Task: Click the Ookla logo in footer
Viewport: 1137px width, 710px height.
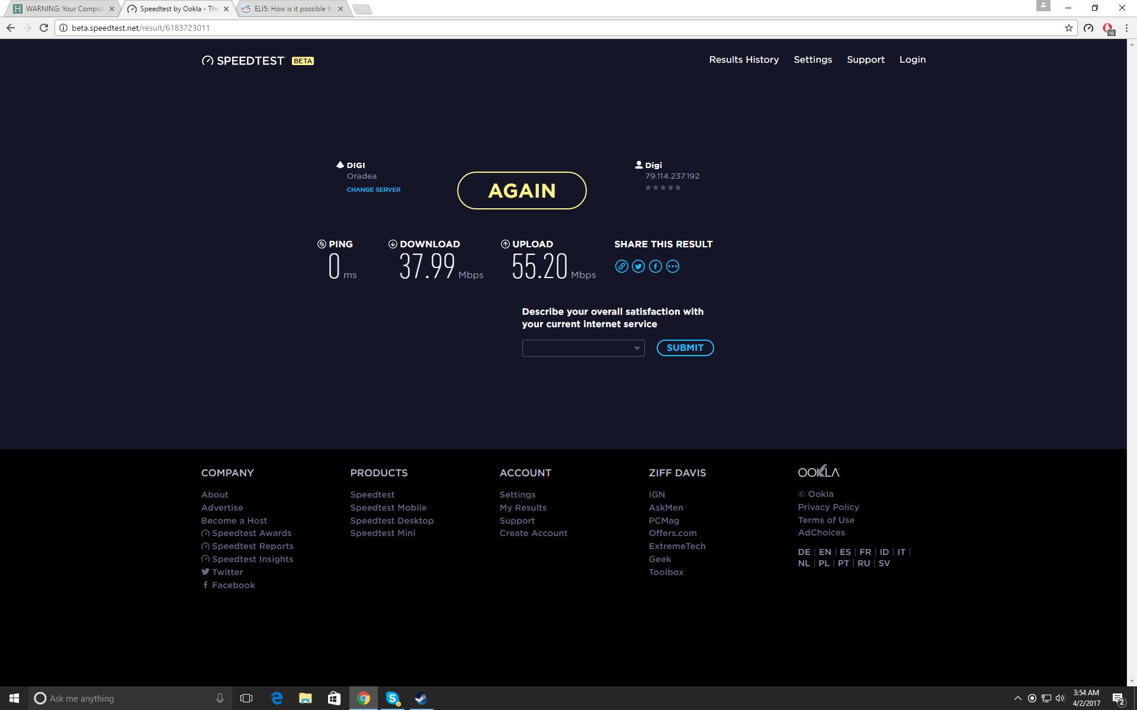Action: pos(818,472)
